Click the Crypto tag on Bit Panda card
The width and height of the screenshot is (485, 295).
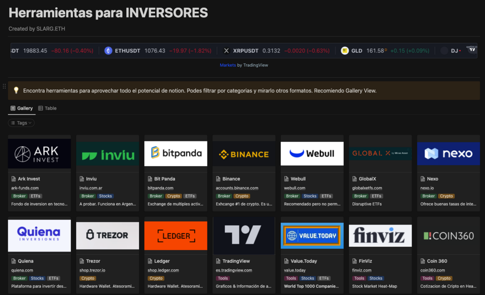coord(174,196)
